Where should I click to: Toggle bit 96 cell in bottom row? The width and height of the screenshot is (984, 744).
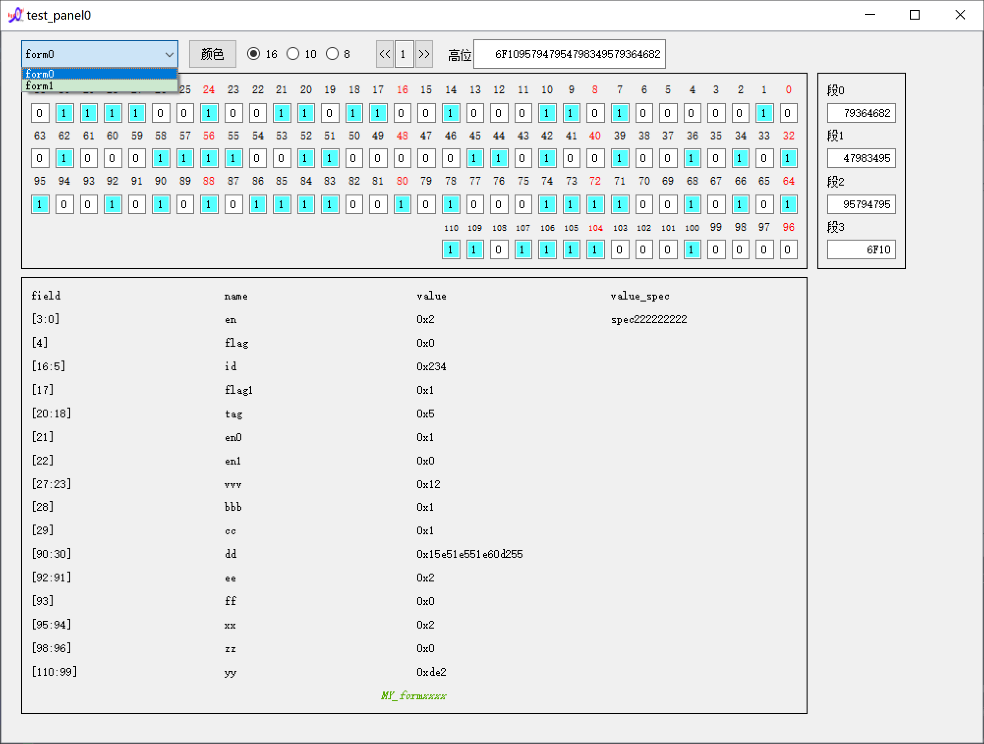[x=788, y=250]
